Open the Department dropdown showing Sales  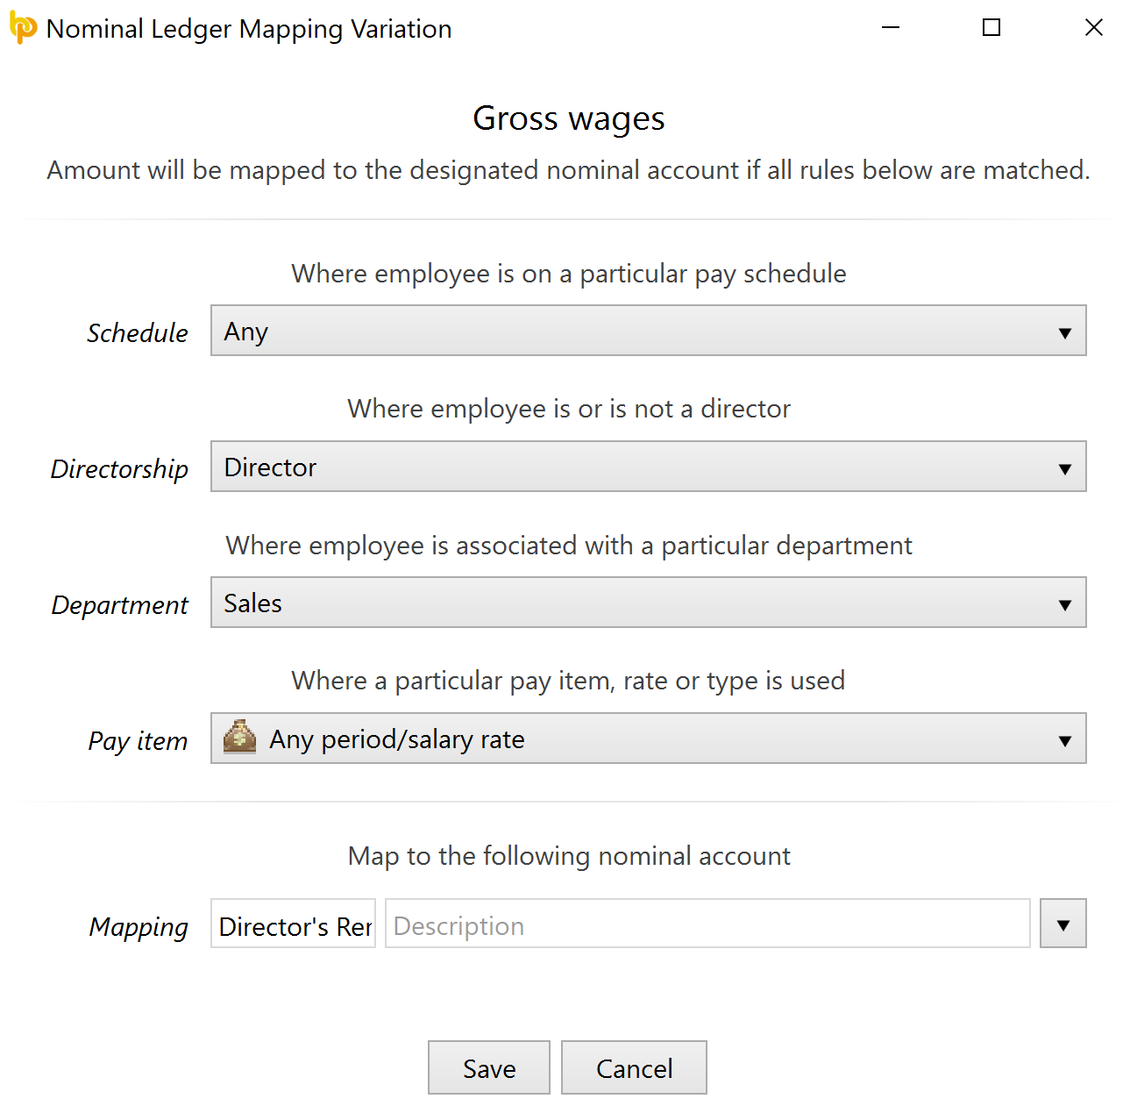[x=648, y=603]
